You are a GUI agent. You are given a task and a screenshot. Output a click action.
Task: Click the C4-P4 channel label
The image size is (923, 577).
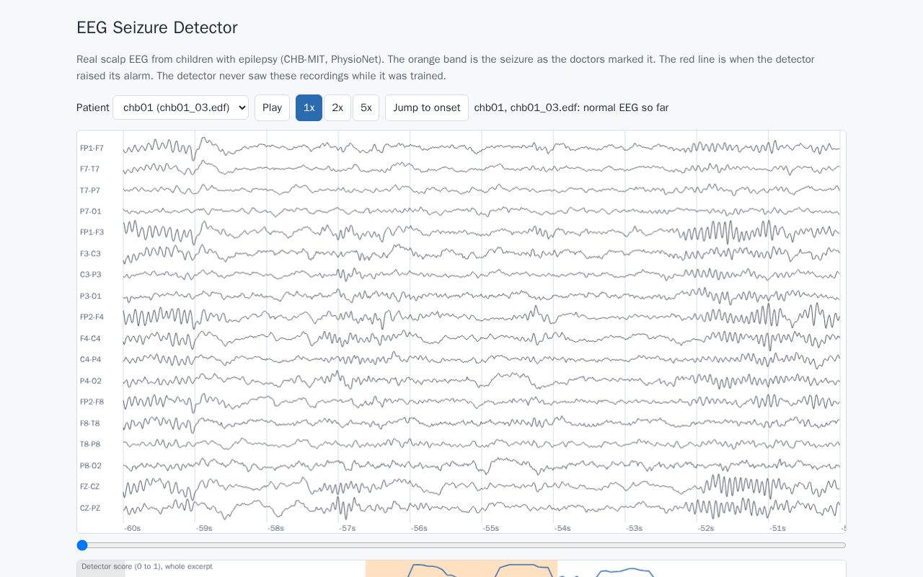[91, 359]
